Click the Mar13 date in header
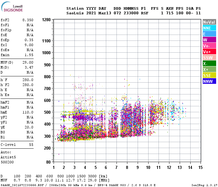218x187 pixels. [x=105, y=13]
